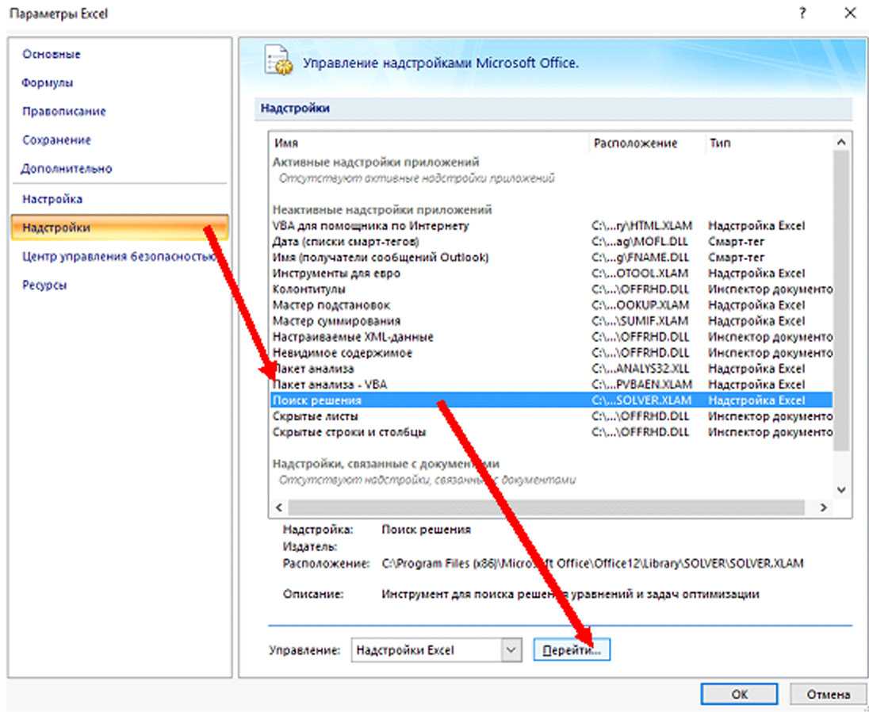Open the Правописание settings category
The width and height of the screenshot is (869, 712).
pyautogui.click(x=63, y=111)
